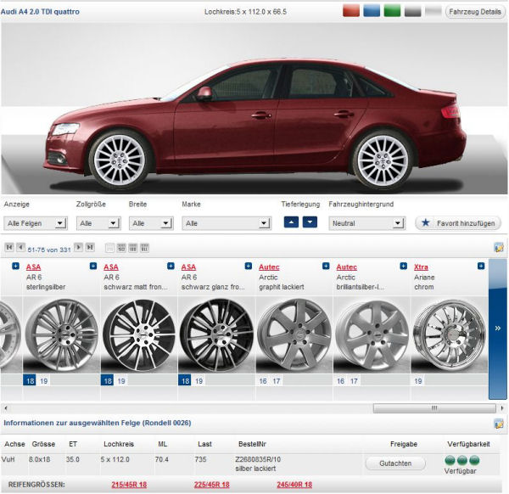The image size is (509, 494).
Task: Open tire size link 245/40R 18
Action: 294,485
